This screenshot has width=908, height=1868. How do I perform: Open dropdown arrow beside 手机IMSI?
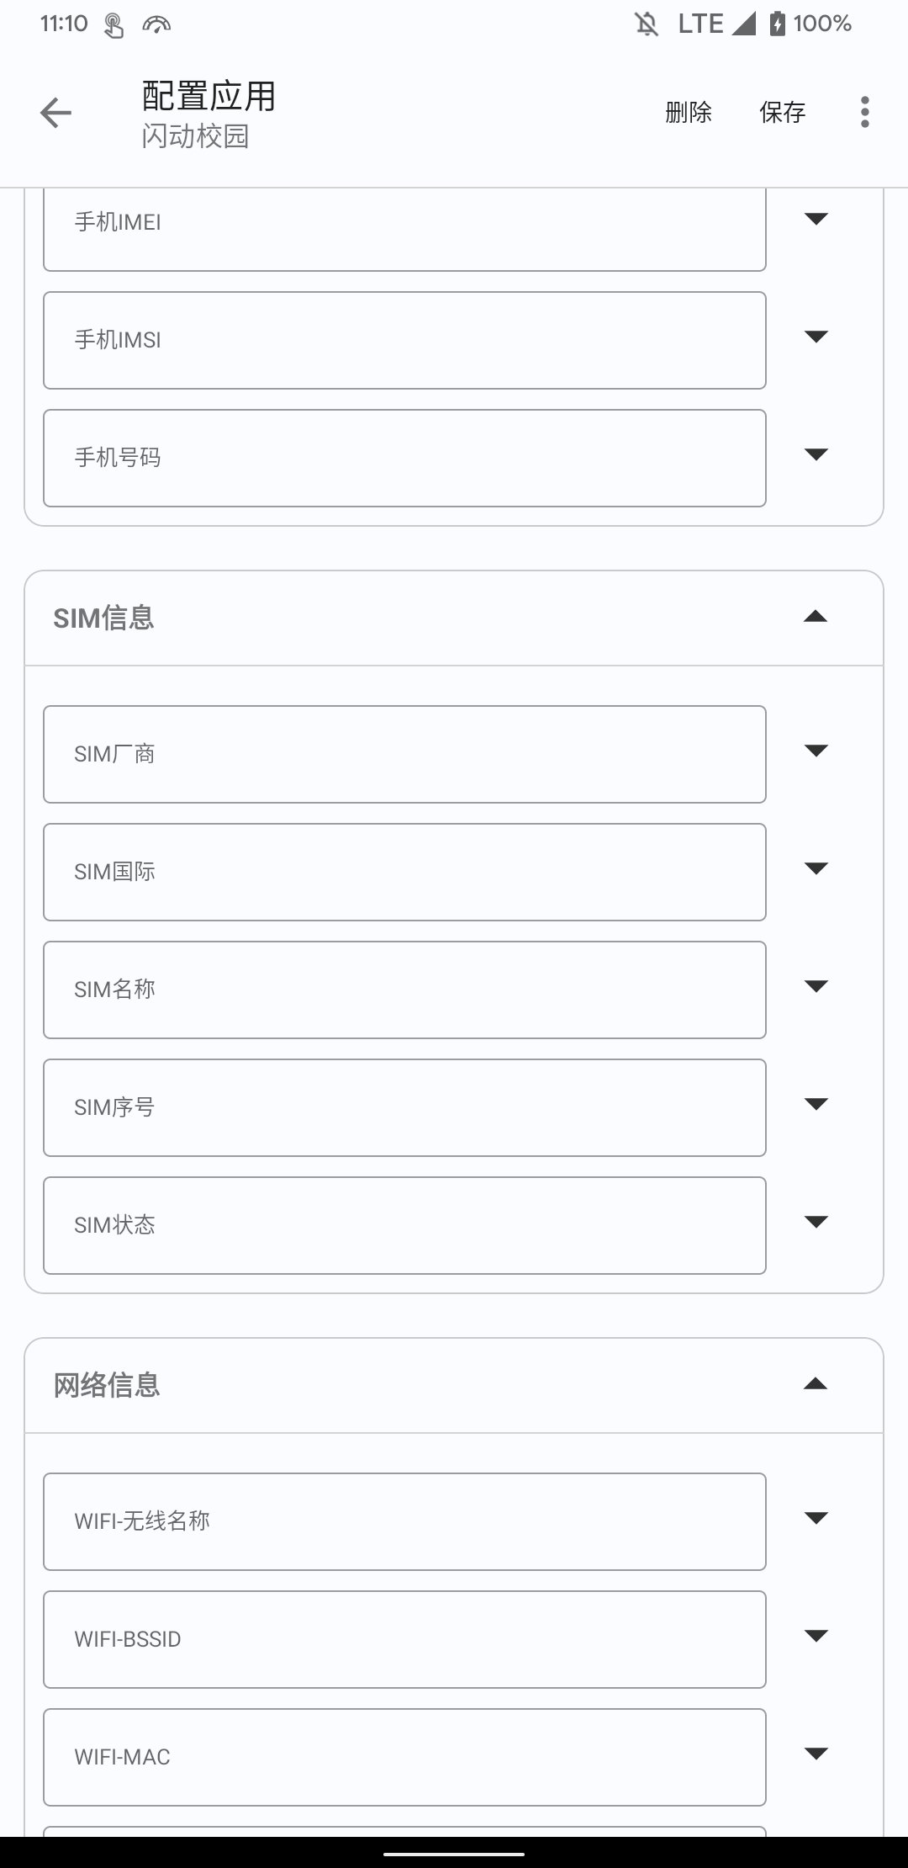(816, 337)
